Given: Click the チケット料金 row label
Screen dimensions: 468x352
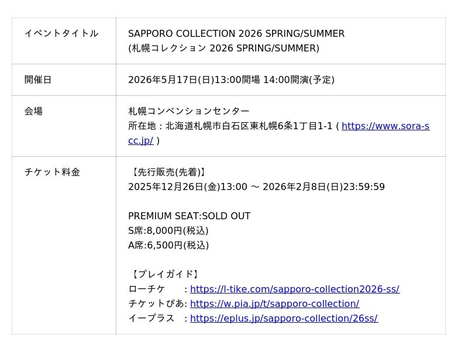Looking at the screenshot, I should (x=52, y=172).
